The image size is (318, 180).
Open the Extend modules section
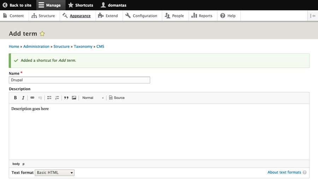tap(108, 16)
